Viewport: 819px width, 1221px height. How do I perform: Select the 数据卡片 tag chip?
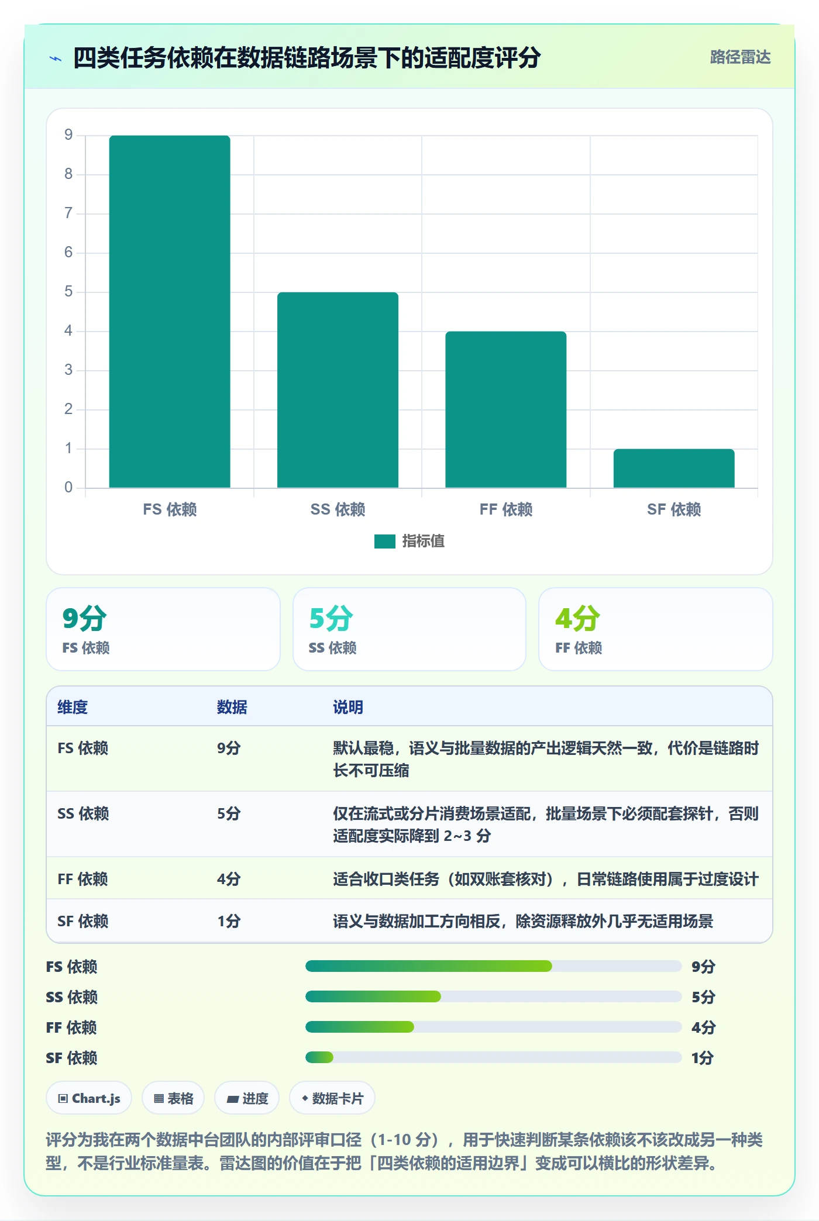332,1098
